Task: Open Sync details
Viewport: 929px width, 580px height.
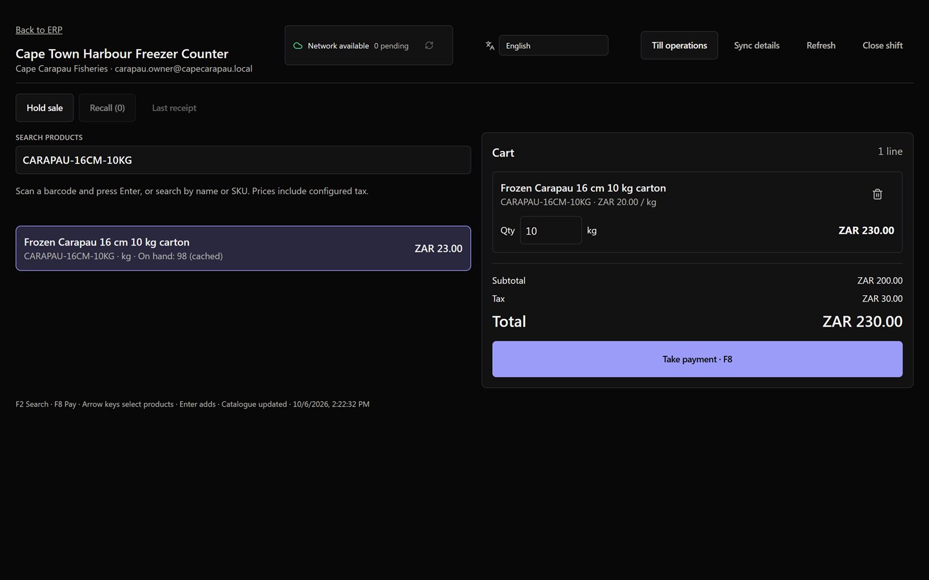Action: tap(757, 46)
